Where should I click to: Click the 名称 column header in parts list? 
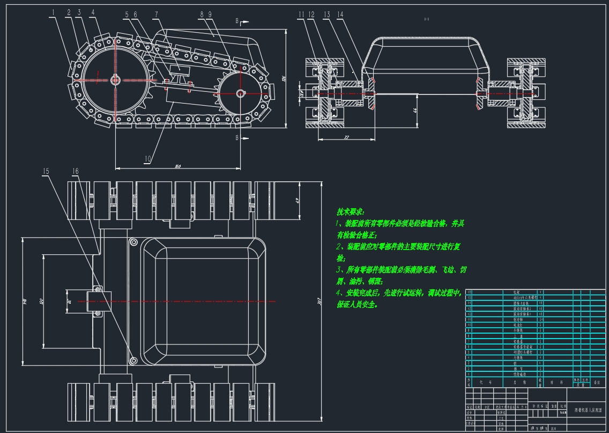click(x=520, y=382)
